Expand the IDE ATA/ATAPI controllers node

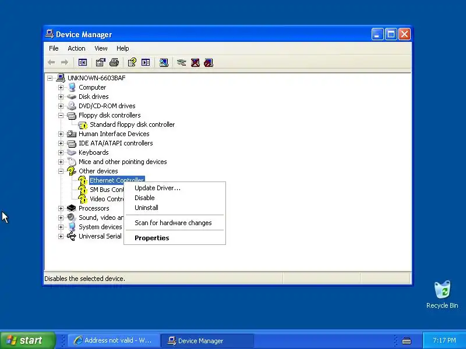coord(61,143)
